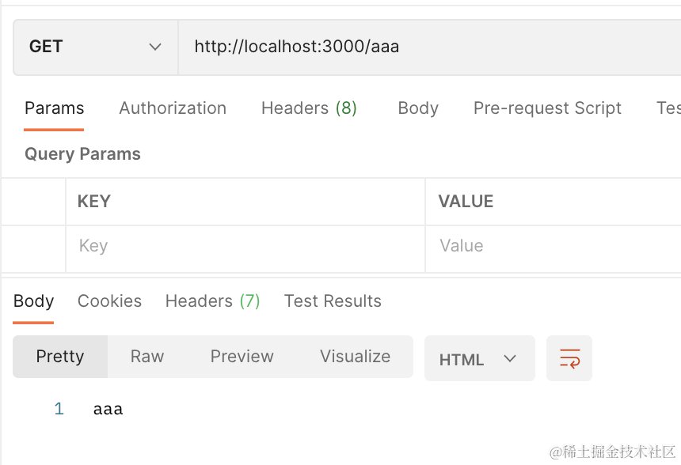Image resolution: width=681 pixels, height=465 pixels.
Task: Select the request Body tab
Action: tap(418, 108)
